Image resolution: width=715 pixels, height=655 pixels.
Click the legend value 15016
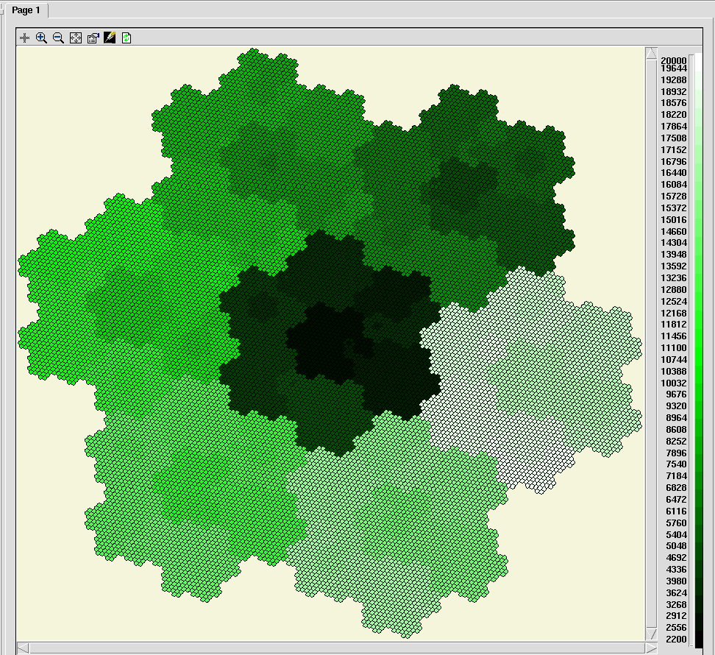[x=674, y=219]
